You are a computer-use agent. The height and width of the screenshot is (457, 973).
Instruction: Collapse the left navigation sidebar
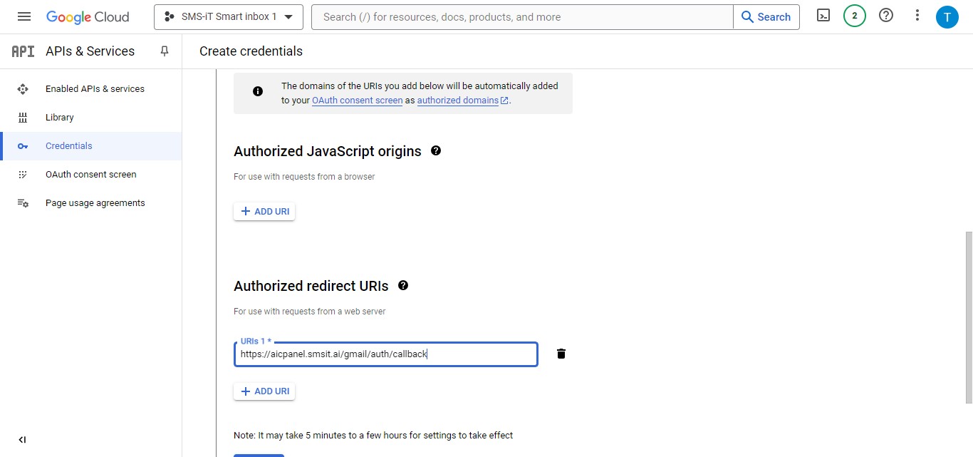pyautogui.click(x=22, y=439)
